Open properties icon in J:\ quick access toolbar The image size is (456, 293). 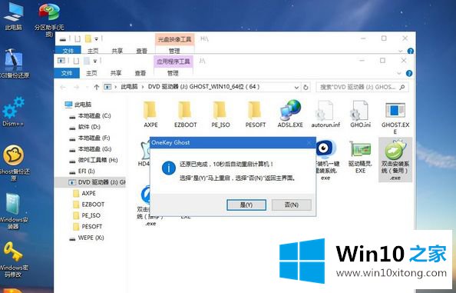(77, 61)
